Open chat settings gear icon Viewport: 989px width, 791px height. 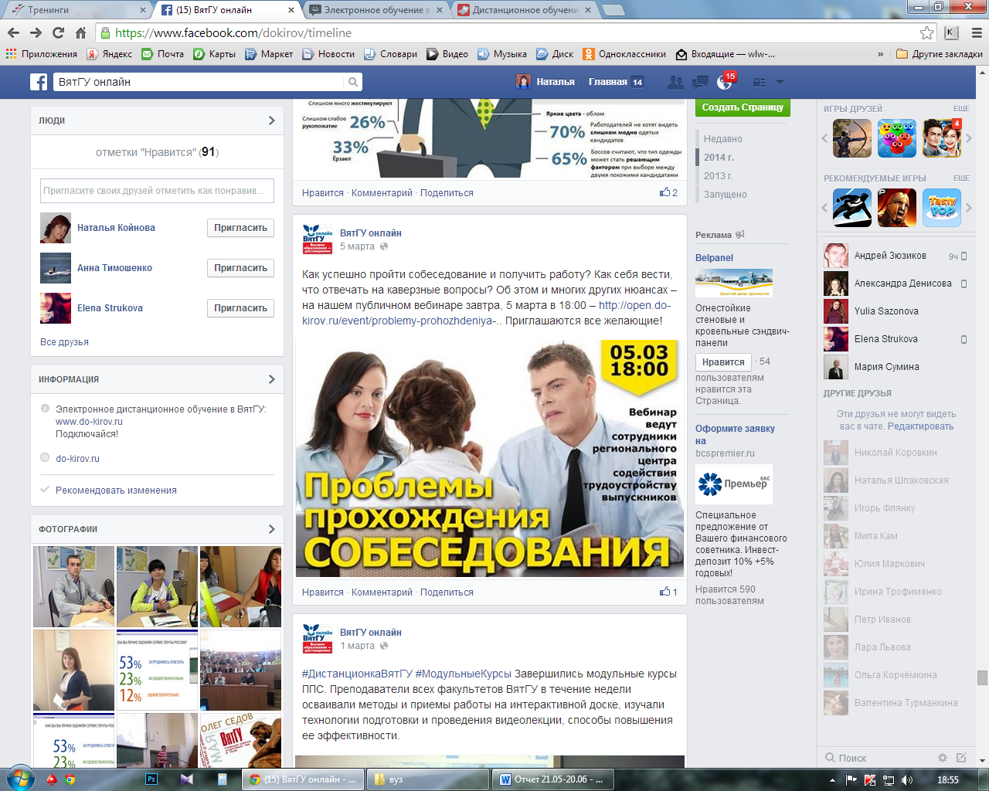tap(942, 758)
